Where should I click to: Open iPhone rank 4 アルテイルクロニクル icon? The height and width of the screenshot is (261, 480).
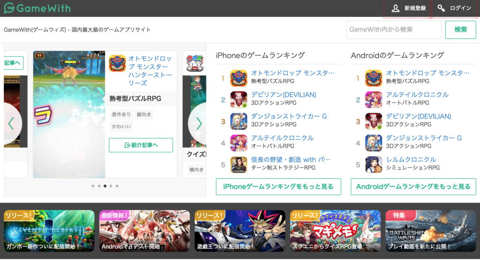tap(239, 143)
